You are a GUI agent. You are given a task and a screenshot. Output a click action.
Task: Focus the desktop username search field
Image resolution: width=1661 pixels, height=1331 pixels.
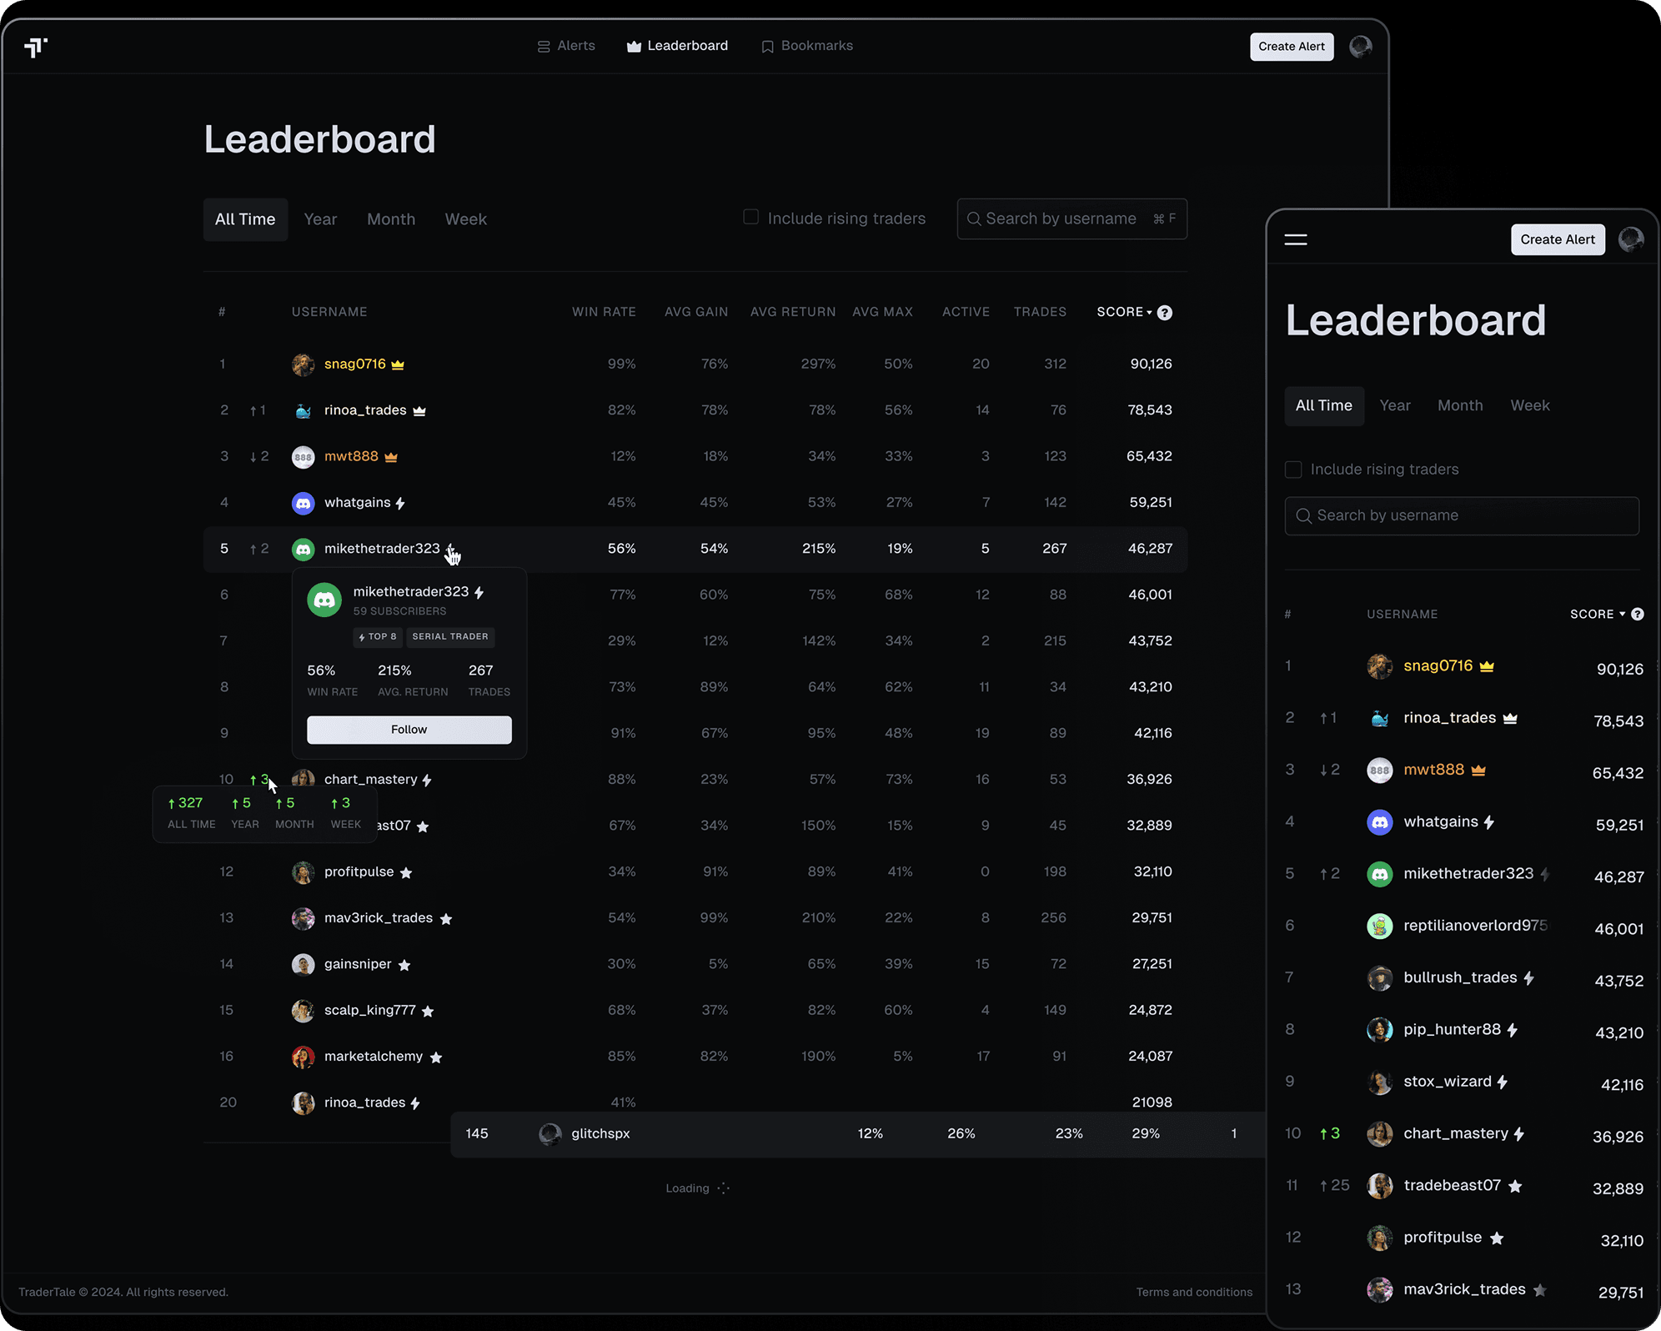[1061, 218]
